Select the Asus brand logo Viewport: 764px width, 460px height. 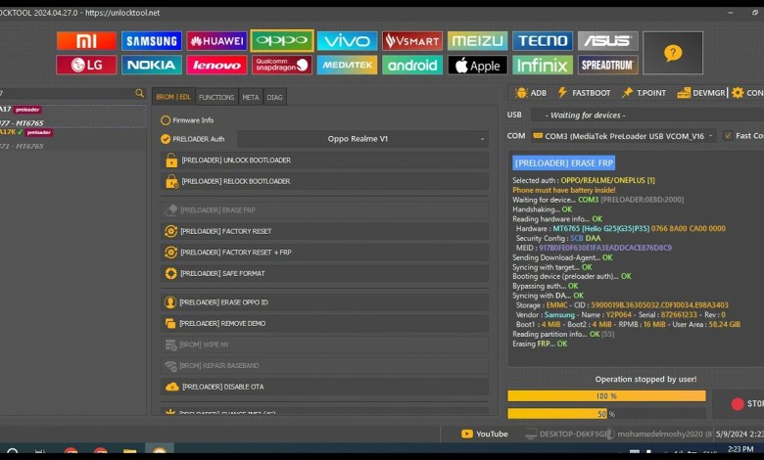(x=608, y=41)
